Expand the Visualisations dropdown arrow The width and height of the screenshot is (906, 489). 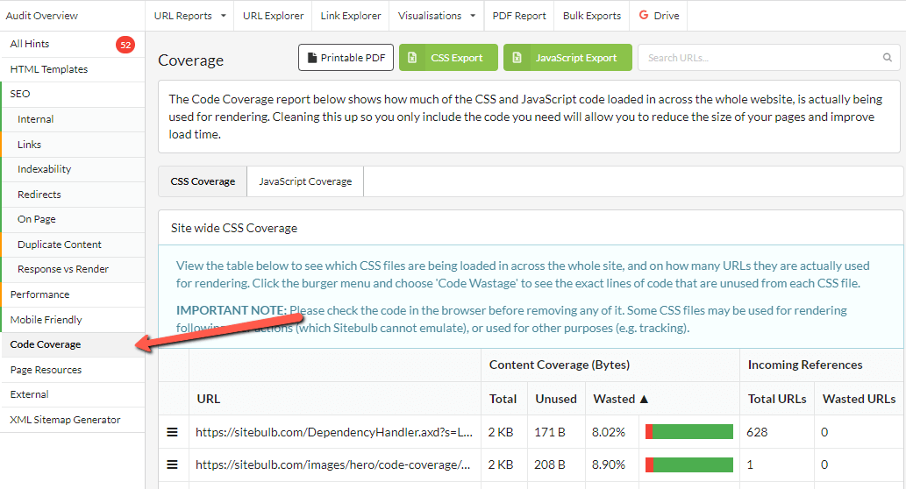tap(473, 16)
